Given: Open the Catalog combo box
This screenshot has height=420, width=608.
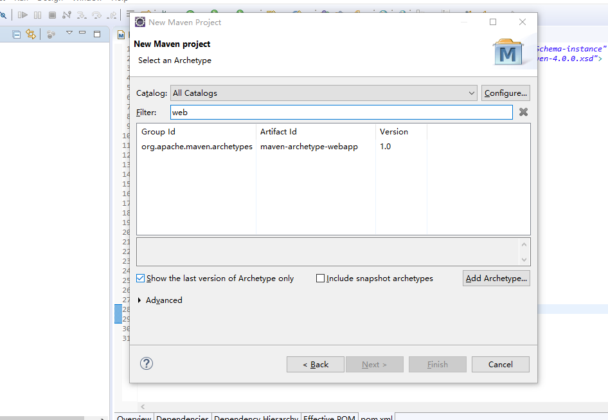Looking at the screenshot, I should coord(324,93).
